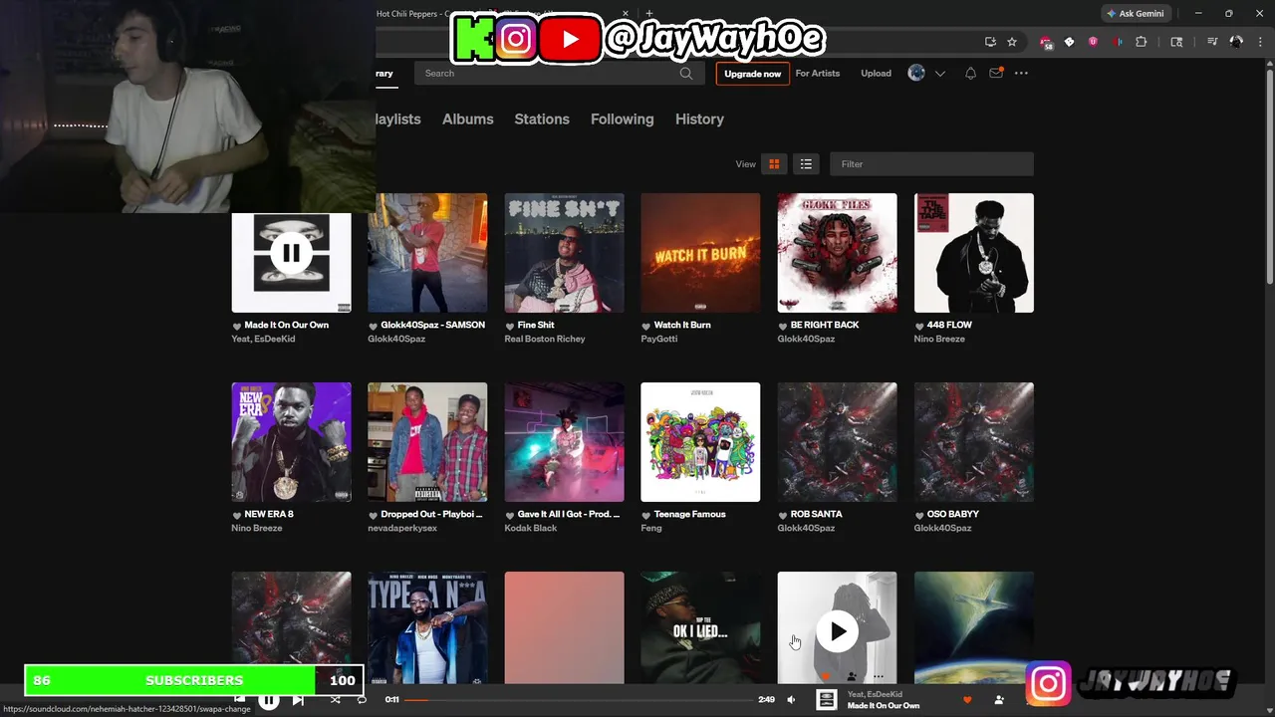Open Real Boston Richey artist link
Image resolution: width=1275 pixels, height=717 pixels.
click(545, 339)
